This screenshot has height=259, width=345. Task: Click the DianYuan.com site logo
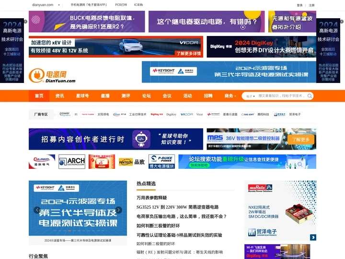point(52,76)
